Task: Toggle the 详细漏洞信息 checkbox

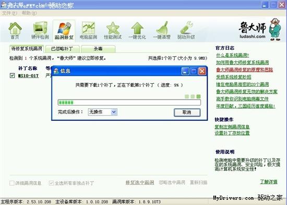Action: [11, 183]
